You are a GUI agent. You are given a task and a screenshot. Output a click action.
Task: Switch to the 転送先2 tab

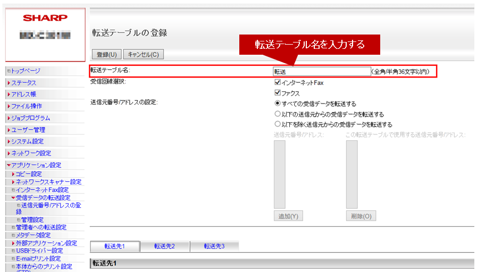pos(164,246)
